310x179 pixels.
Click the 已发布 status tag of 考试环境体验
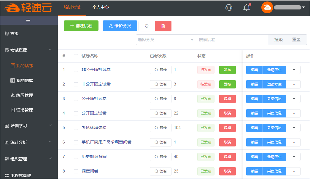[206, 128]
